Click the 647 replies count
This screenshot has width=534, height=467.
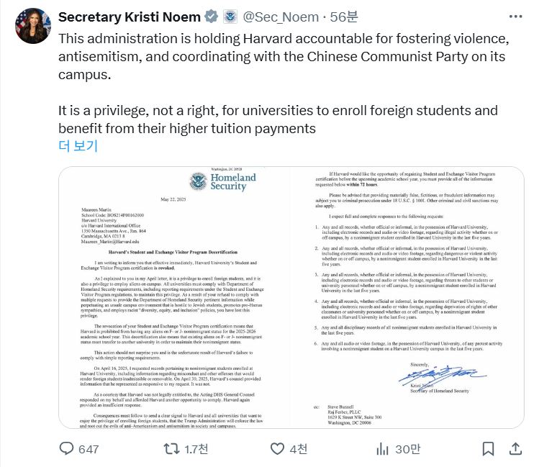point(89,449)
